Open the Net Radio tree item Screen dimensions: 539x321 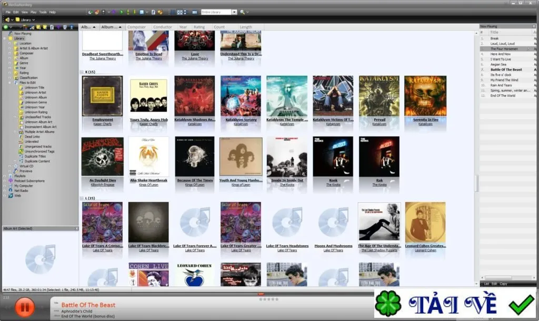pyautogui.click(x=21, y=191)
